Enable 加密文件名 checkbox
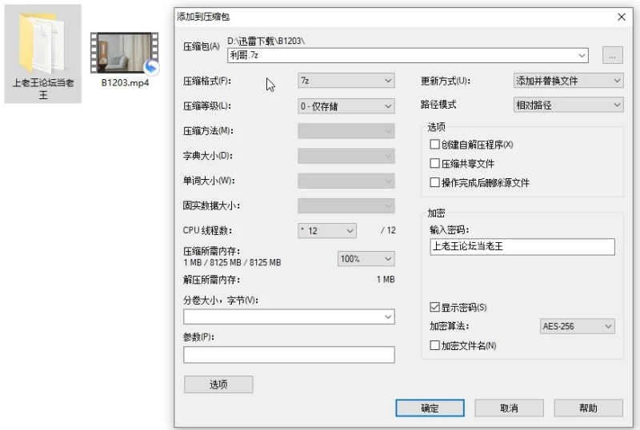This screenshot has height=430, width=640. point(435,346)
